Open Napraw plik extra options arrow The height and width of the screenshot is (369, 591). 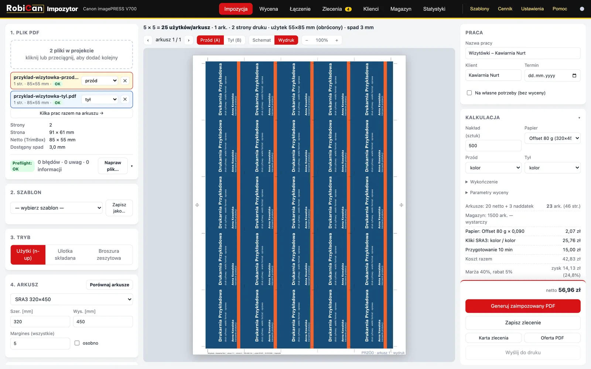coord(132,166)
